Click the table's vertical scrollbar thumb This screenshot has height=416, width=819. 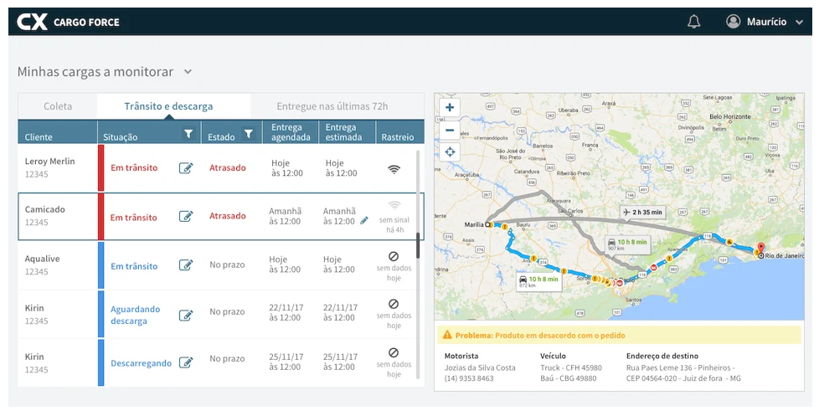418,245
